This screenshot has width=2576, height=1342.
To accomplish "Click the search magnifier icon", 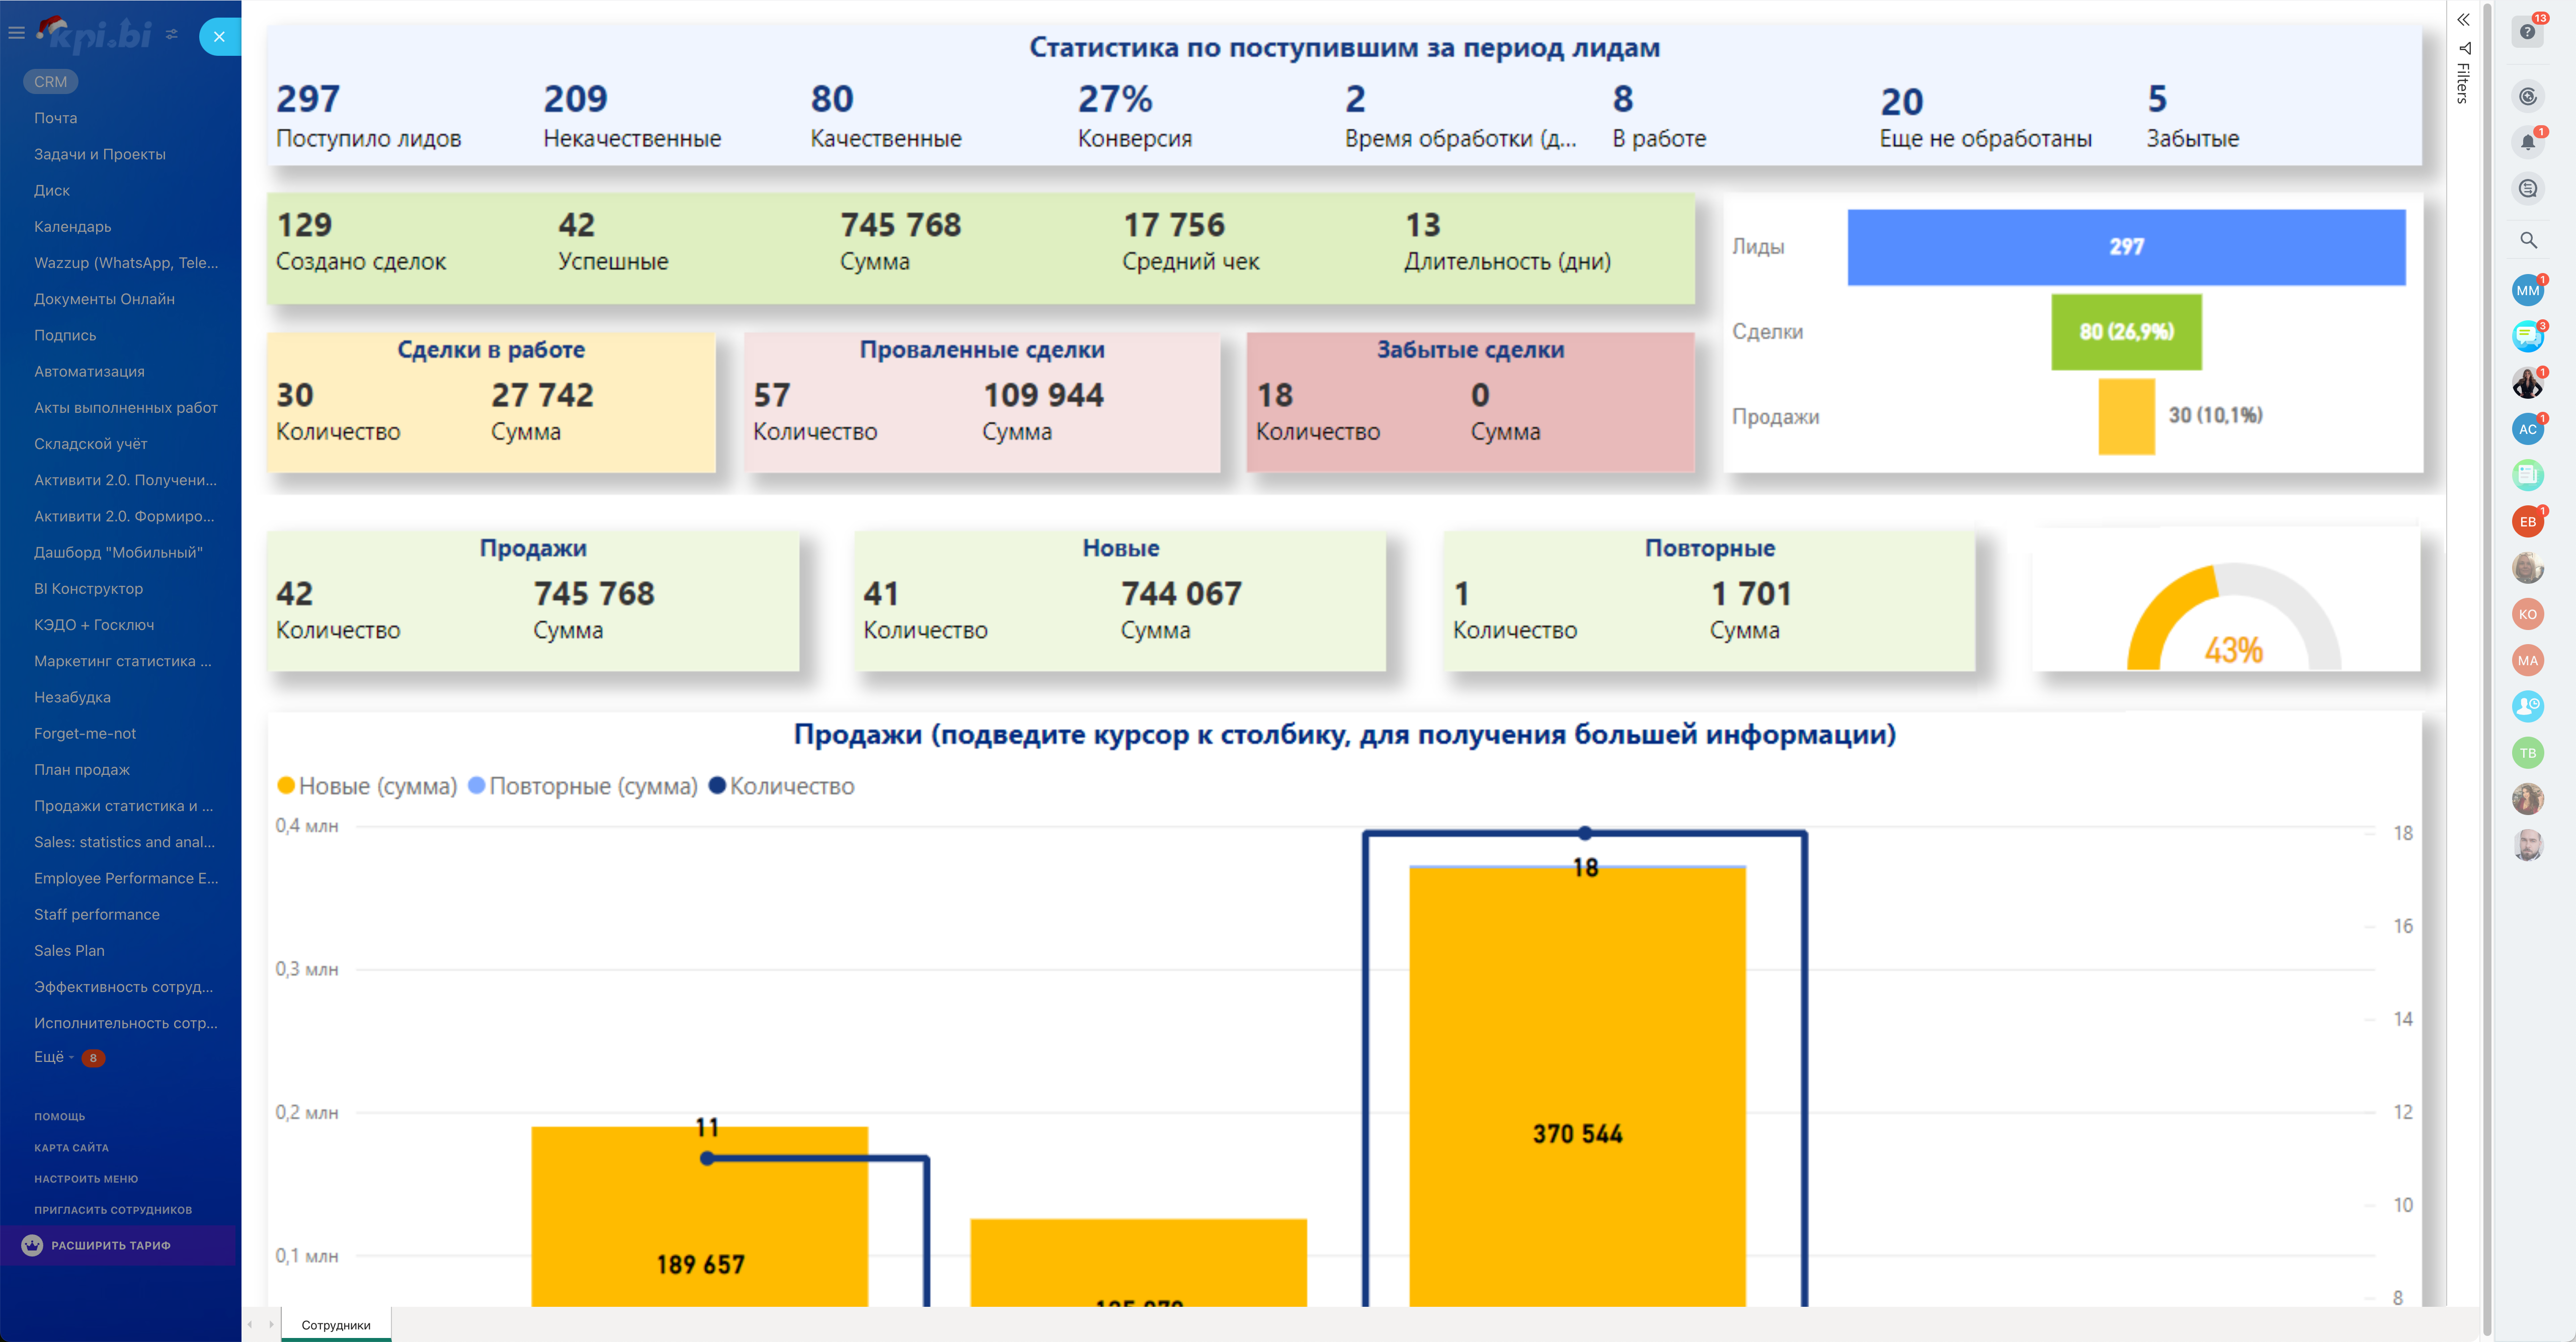I will (x=2527, y=240).
